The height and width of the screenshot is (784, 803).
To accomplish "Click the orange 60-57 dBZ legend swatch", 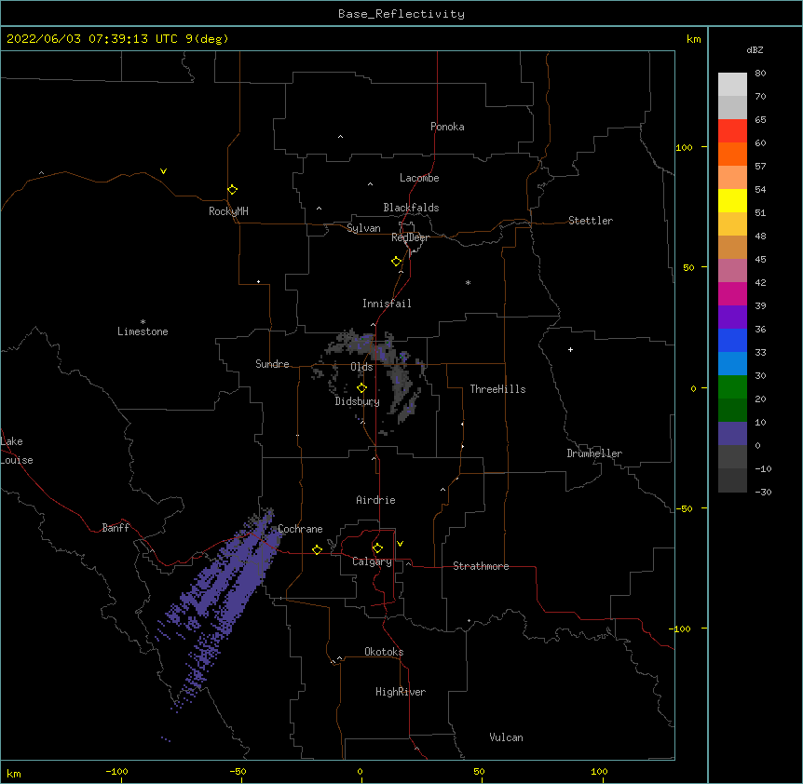I will point(732,154).
